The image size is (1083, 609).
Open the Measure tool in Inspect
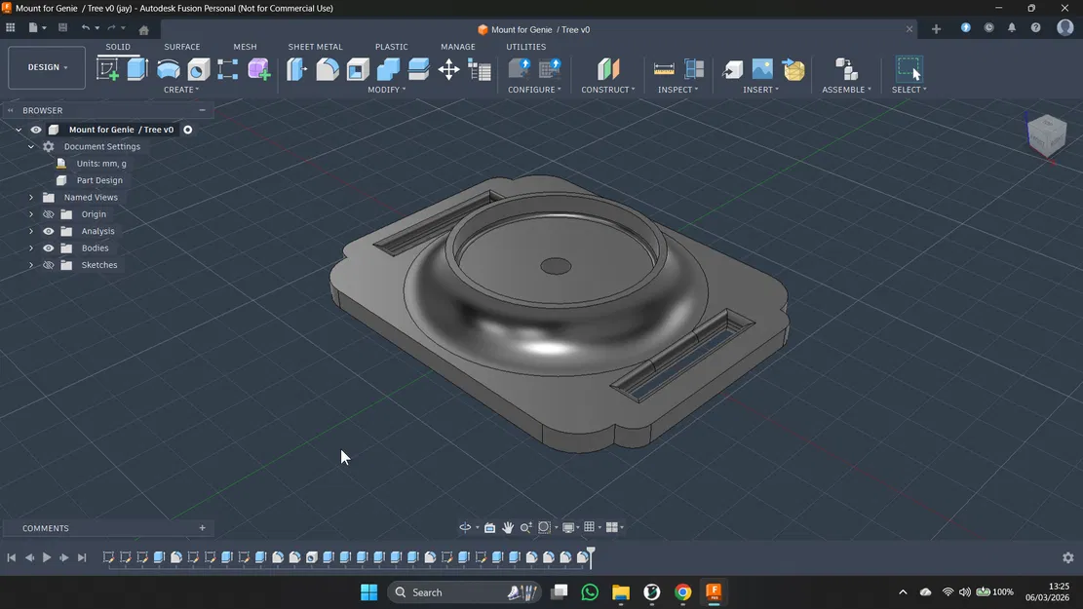pos(664,69)
